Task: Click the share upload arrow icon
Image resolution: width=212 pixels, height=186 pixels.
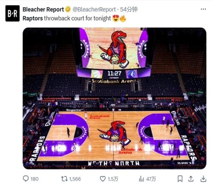Action: point(191,179)
